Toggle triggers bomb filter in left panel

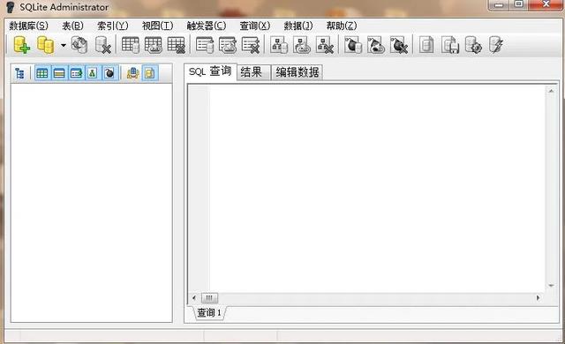click(109, 73)
